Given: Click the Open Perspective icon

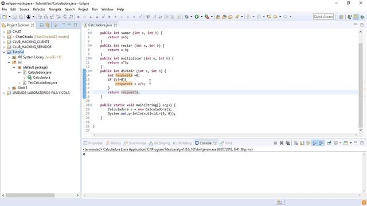Looking at the screenshot, I should point(342,17).
